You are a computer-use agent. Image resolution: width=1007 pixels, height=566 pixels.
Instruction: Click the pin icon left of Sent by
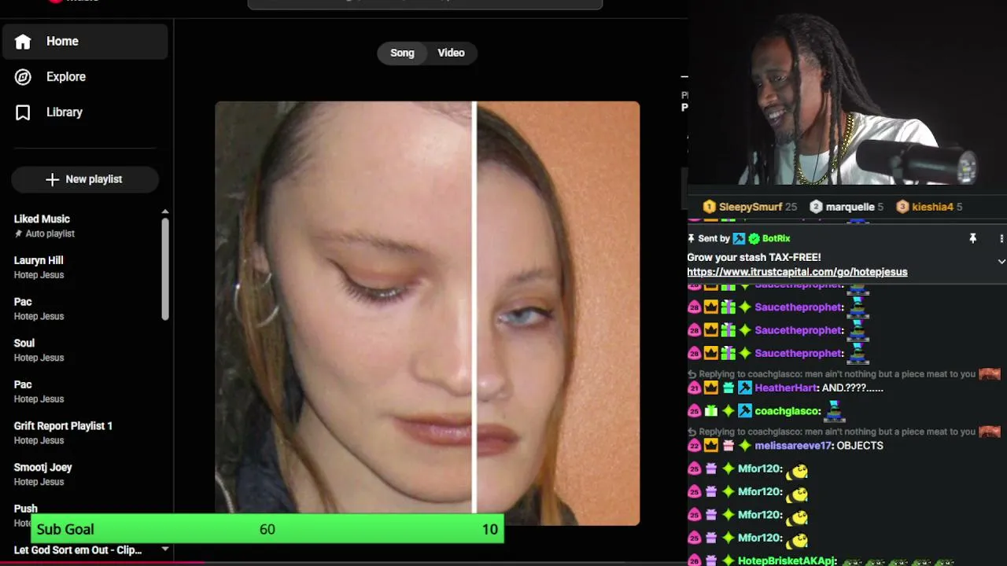pos(691,238)
